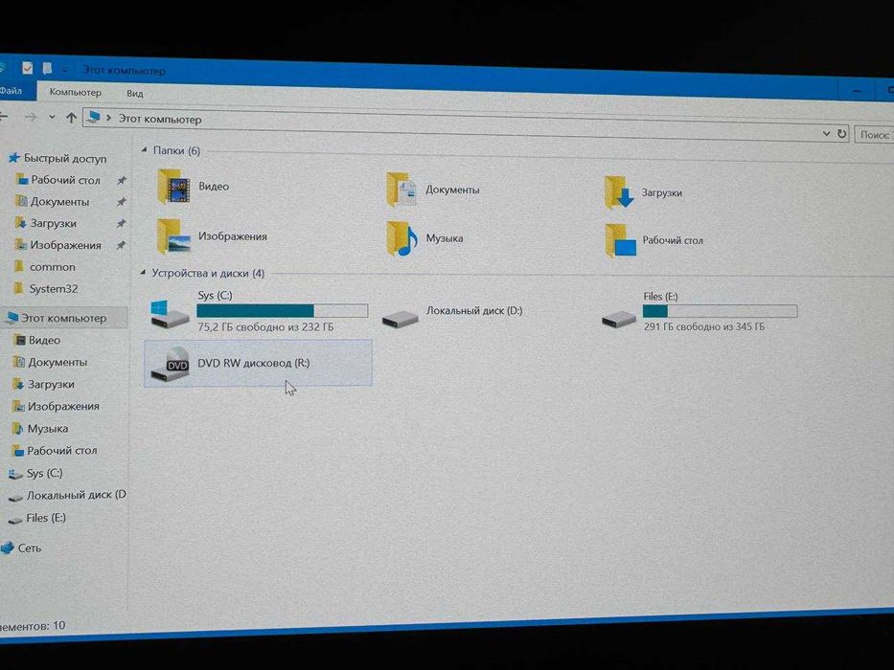Select Документы under Этот компьютер in sidebar
The width and height of the screenshot is (894, 670).
tap(57, 362)
